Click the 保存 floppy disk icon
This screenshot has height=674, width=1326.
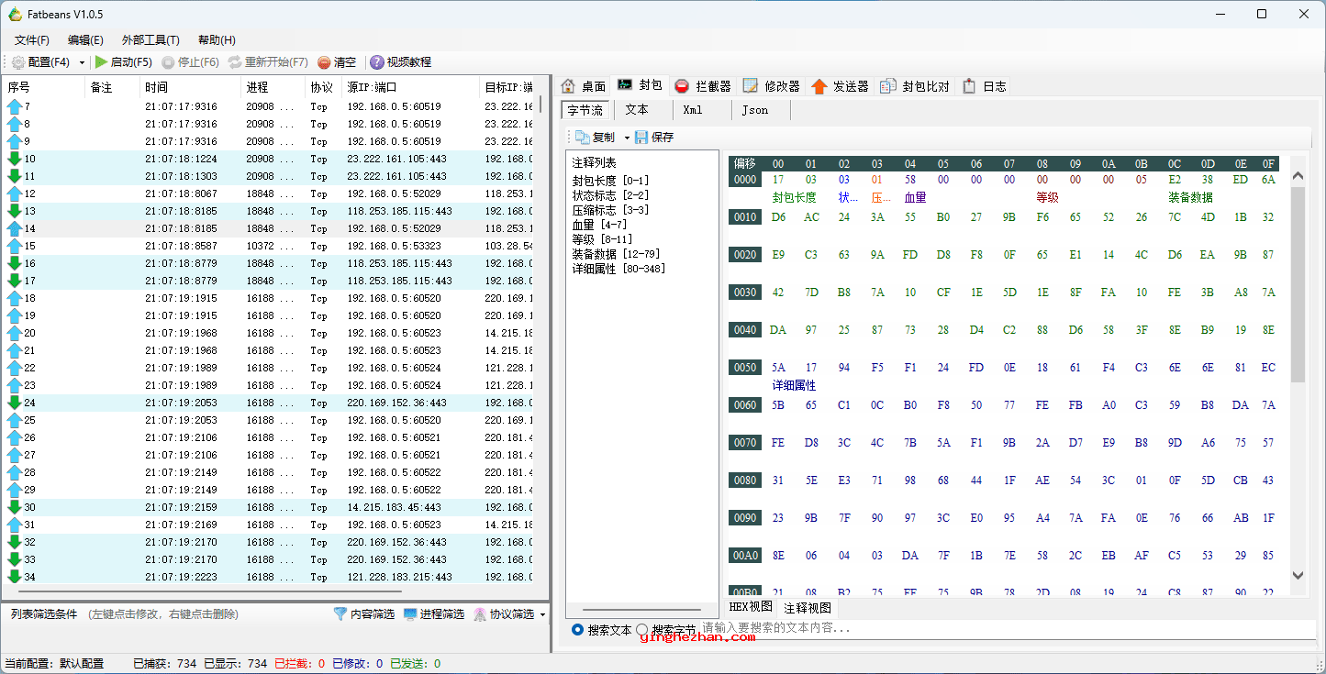tap(641, 137)
